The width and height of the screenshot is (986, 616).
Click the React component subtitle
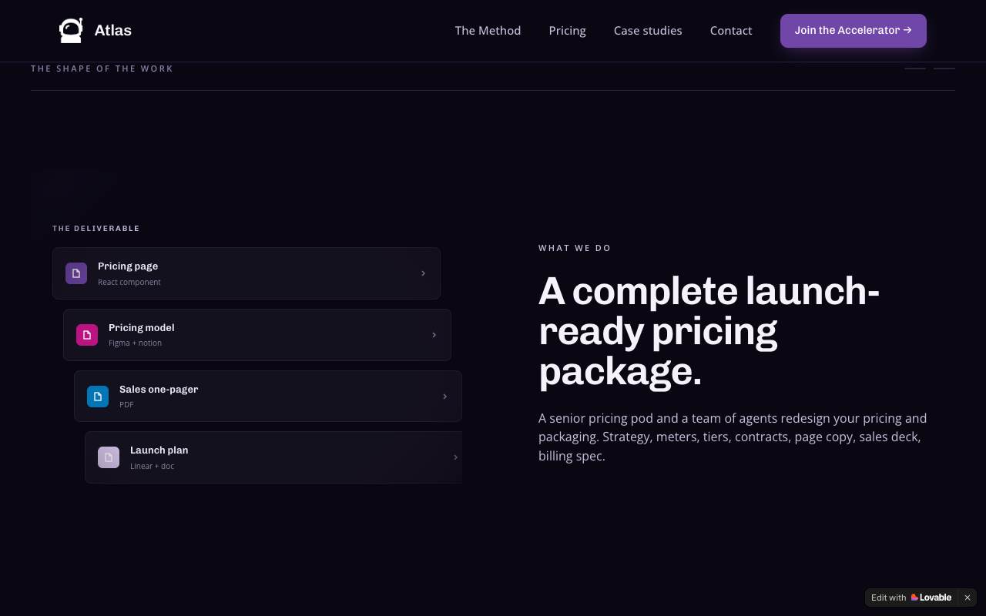[129, 282]
